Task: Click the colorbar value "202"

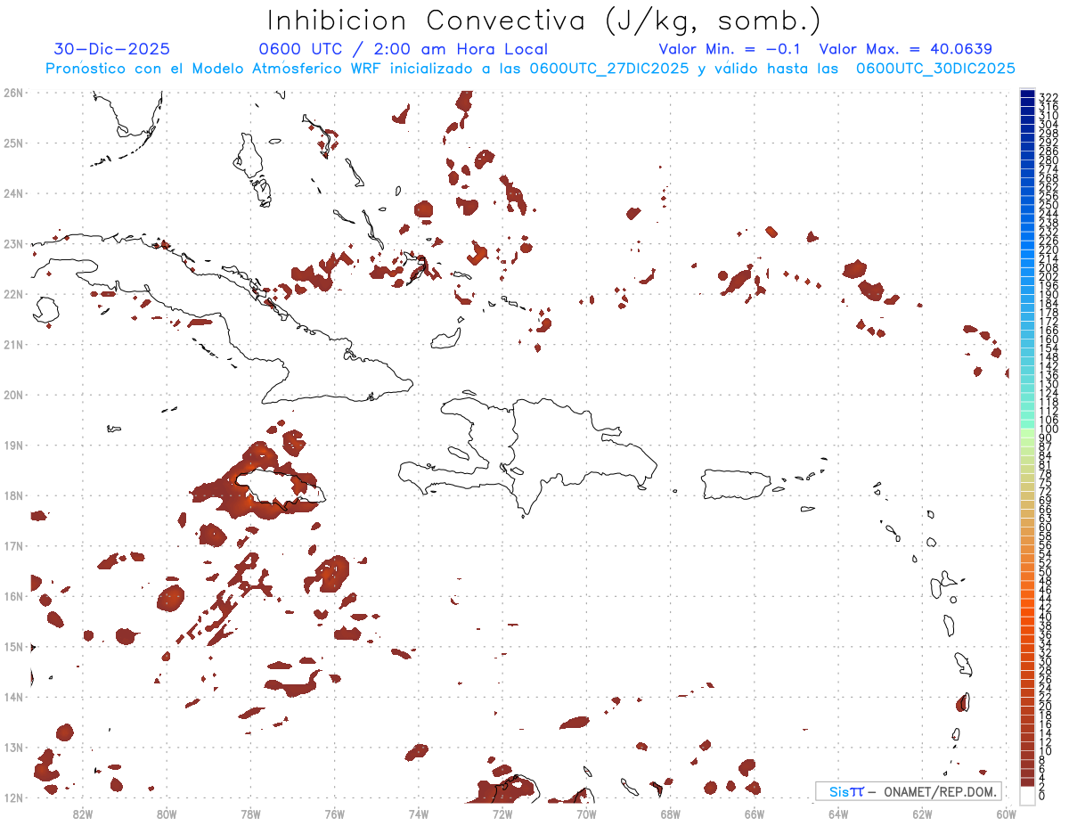Action: click(1049, 276)
